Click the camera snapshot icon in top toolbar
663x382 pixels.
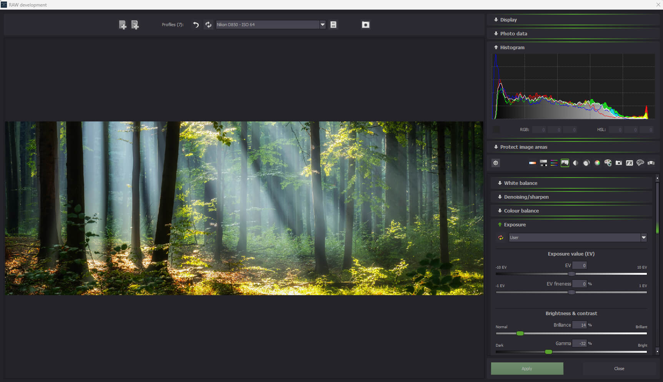(365, 25)
